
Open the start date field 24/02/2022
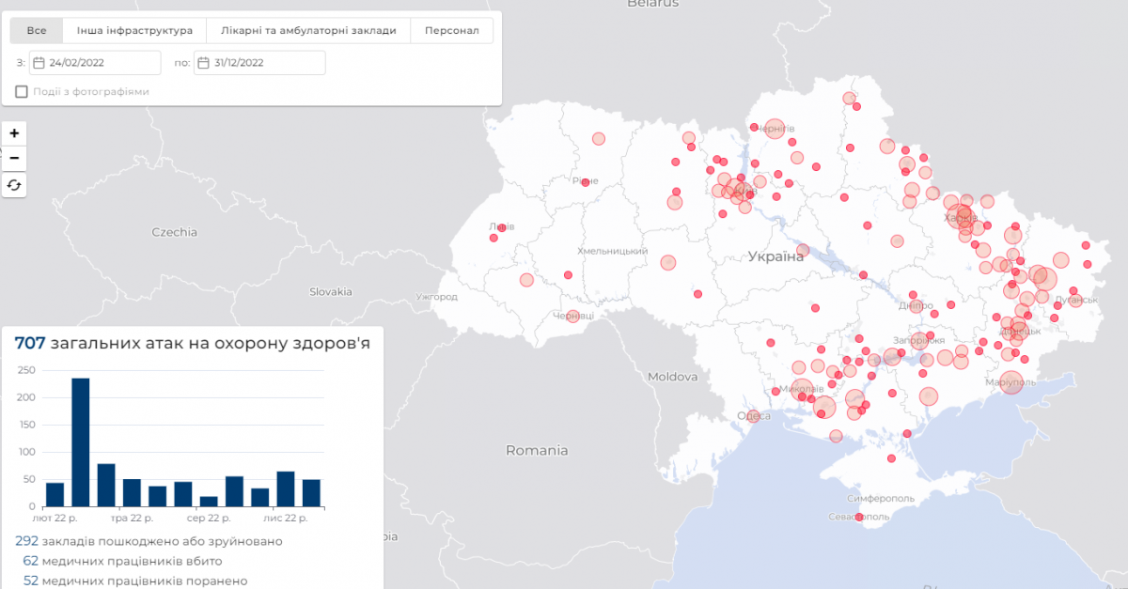[103, 63]
